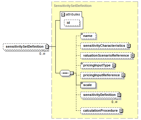Image resolution: width=141 pixels, height=120 pixels.
Task: Click the SensitivitySetDefinition type title
Action: [x=73, y=6]
